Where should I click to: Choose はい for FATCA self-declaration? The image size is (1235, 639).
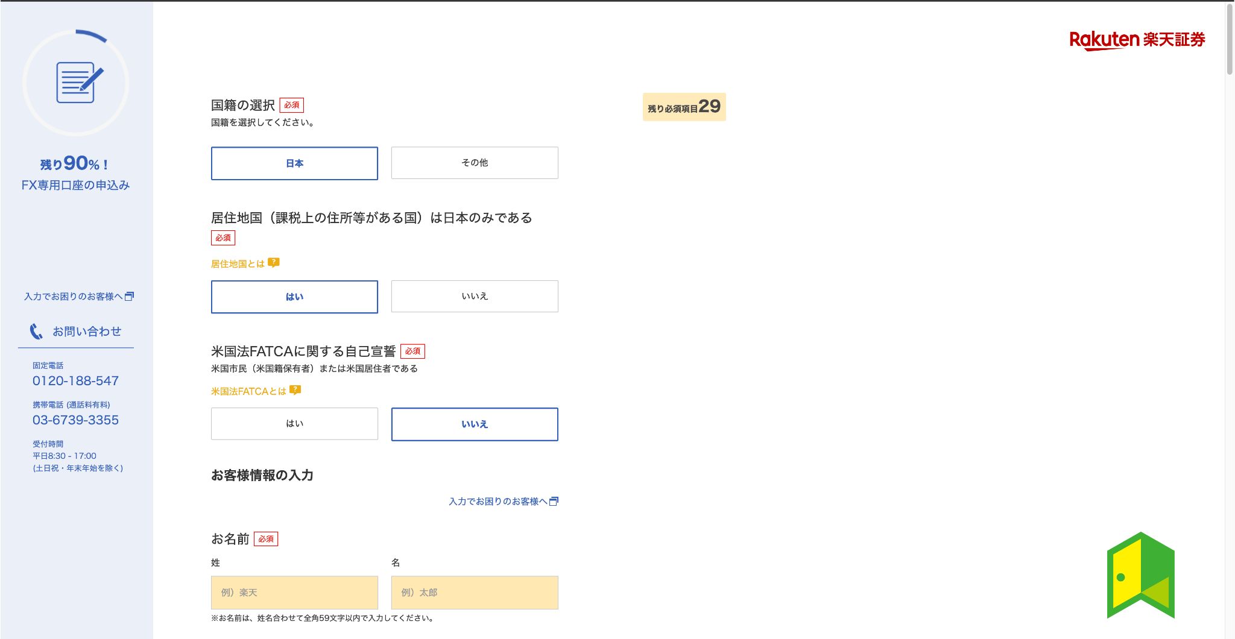294,424
